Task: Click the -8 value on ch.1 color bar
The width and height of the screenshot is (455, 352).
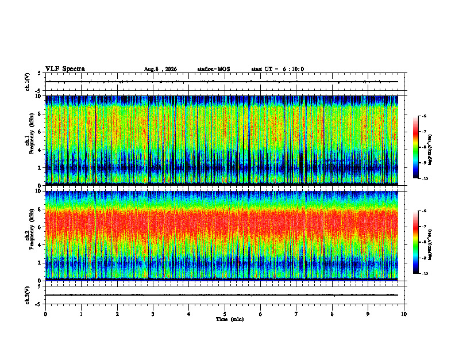Action: [424, 147]
